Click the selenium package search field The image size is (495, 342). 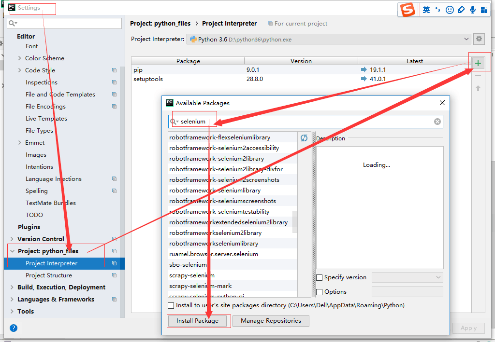point(306,122)
